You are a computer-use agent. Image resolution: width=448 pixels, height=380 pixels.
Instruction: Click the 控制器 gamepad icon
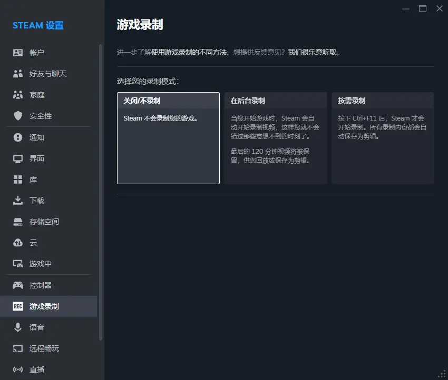pos(18,285)
